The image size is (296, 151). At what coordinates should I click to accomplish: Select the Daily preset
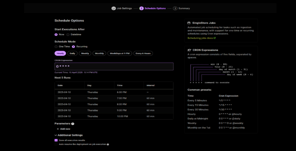click(x=72, y=53)
